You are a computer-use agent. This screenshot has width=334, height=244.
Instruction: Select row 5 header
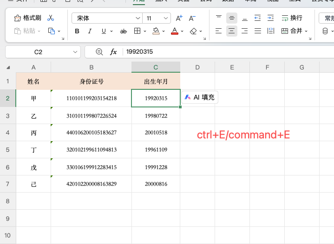tap(8, 150)
